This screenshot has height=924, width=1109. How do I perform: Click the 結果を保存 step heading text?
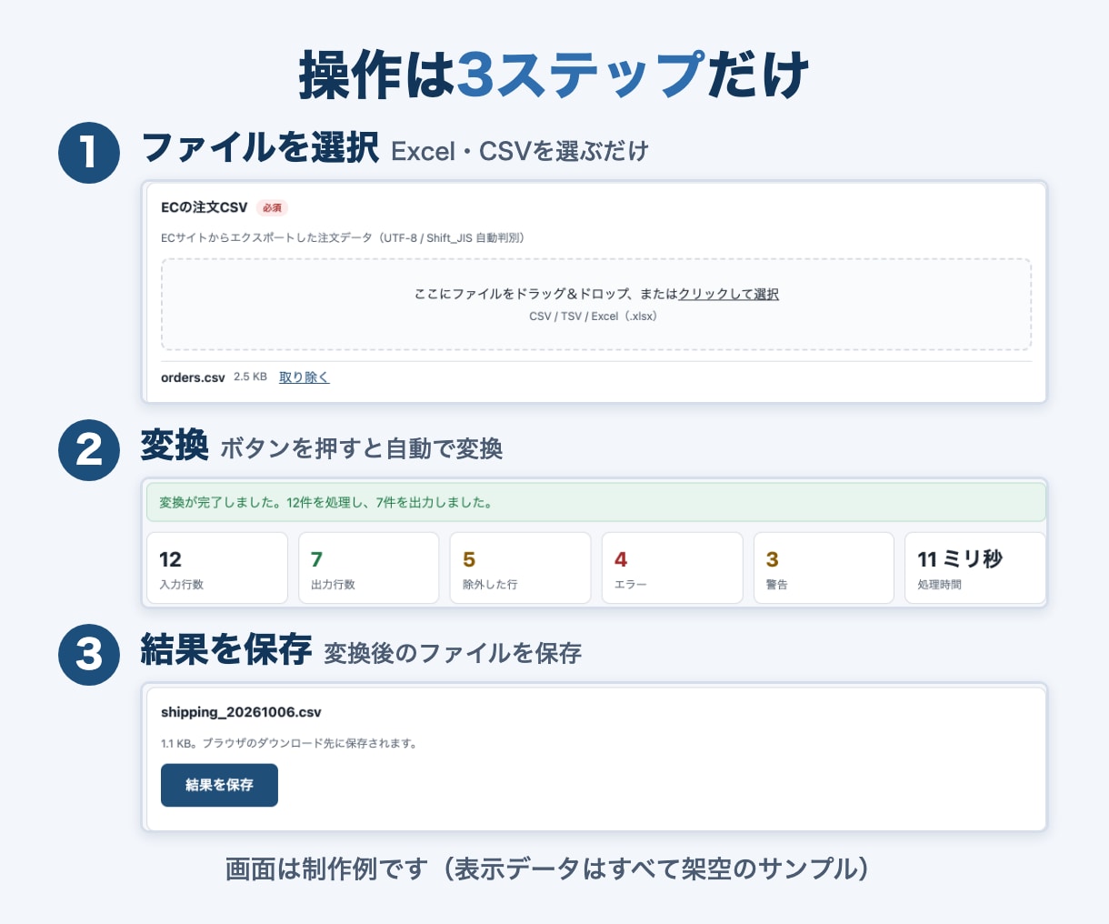tap(226, 649)
